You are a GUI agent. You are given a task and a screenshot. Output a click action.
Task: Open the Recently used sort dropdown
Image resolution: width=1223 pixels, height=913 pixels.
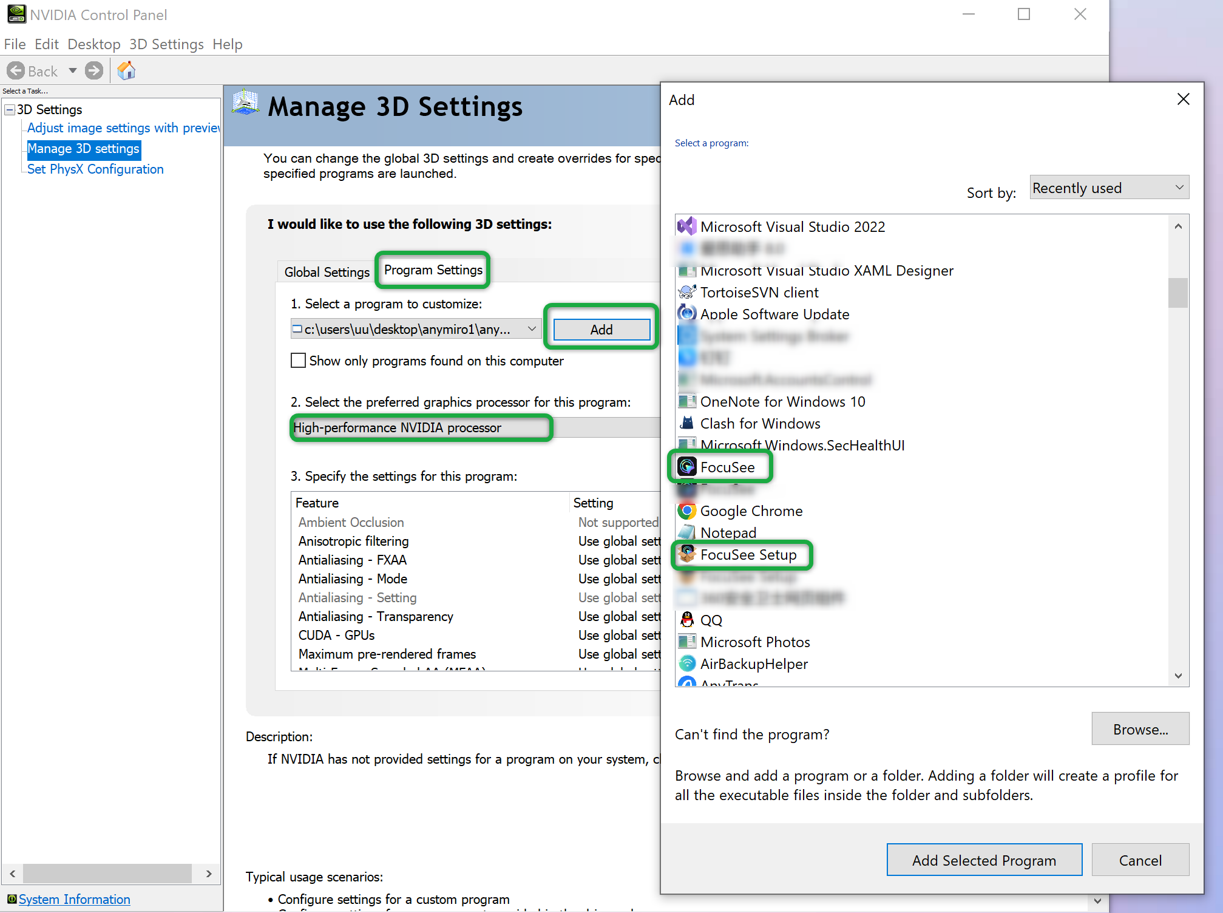coord(1109,188)
